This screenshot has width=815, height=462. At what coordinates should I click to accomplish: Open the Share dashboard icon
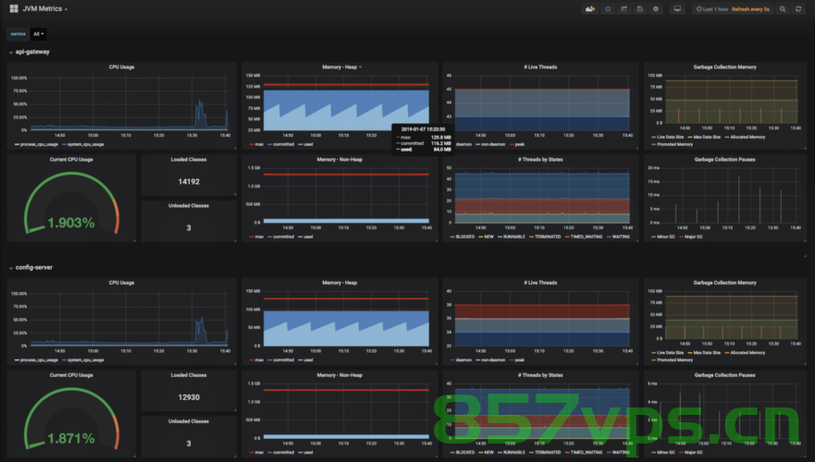pyautogui.click(x=624, y=9)
